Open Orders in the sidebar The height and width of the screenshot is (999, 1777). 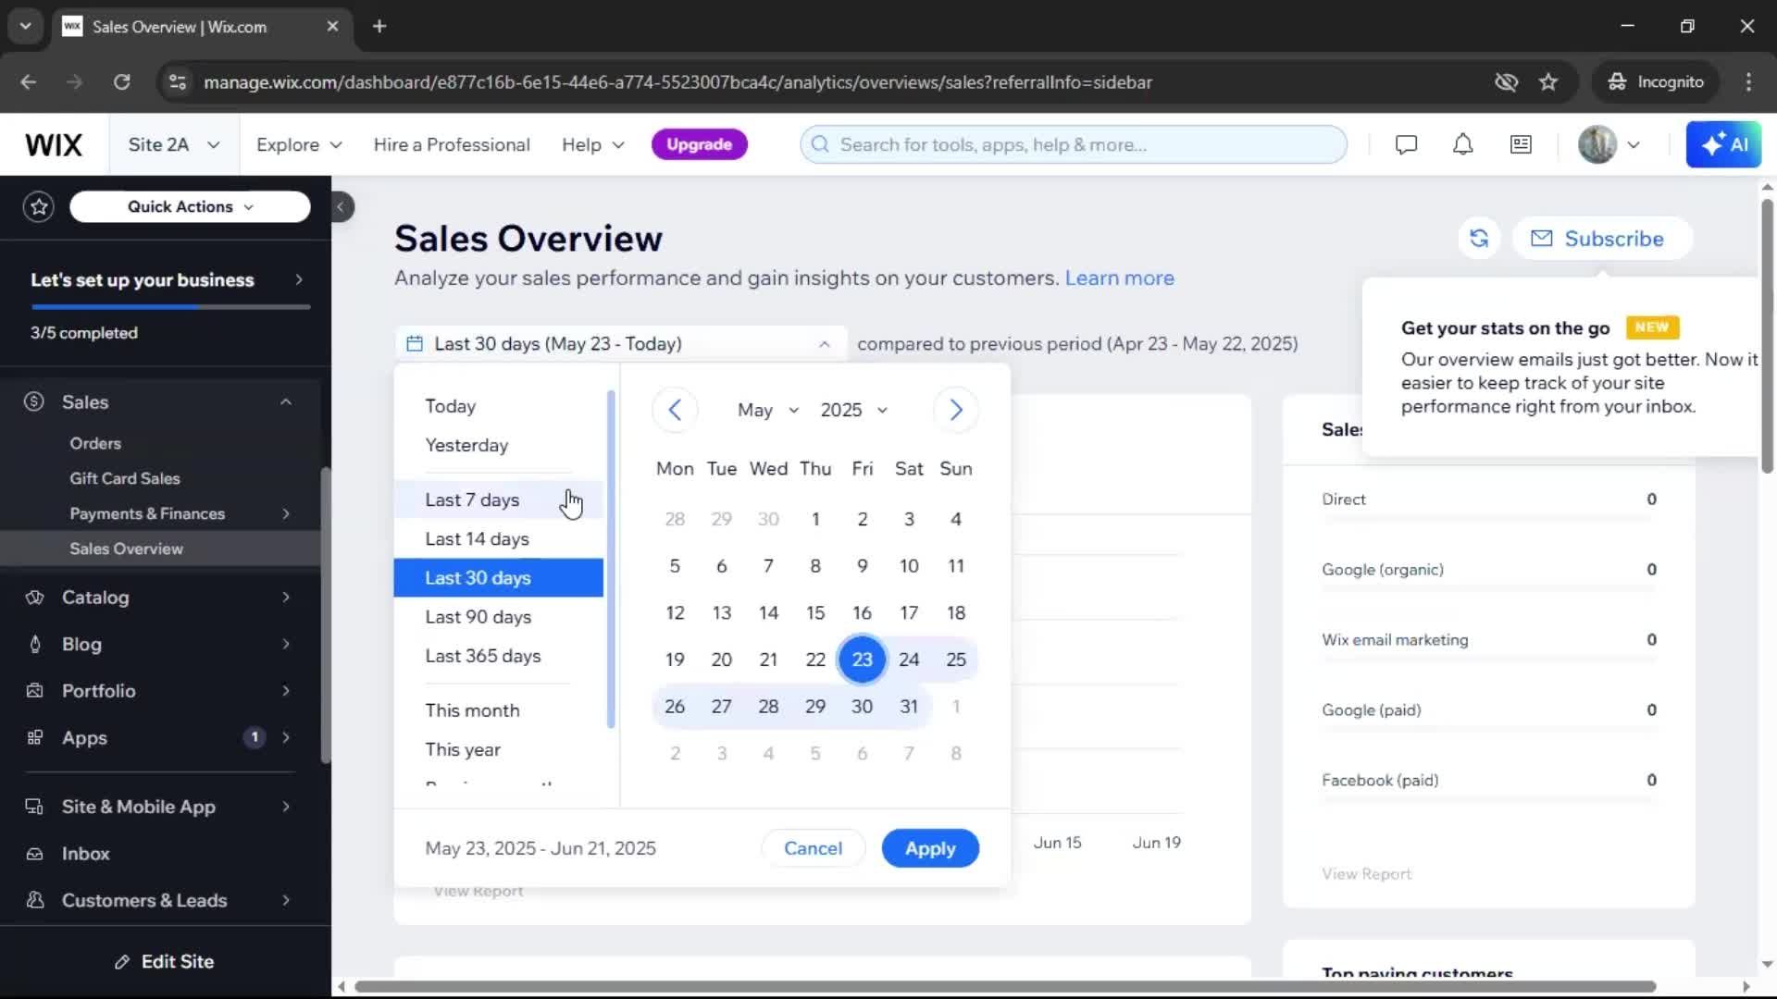[x=95, y=444]
